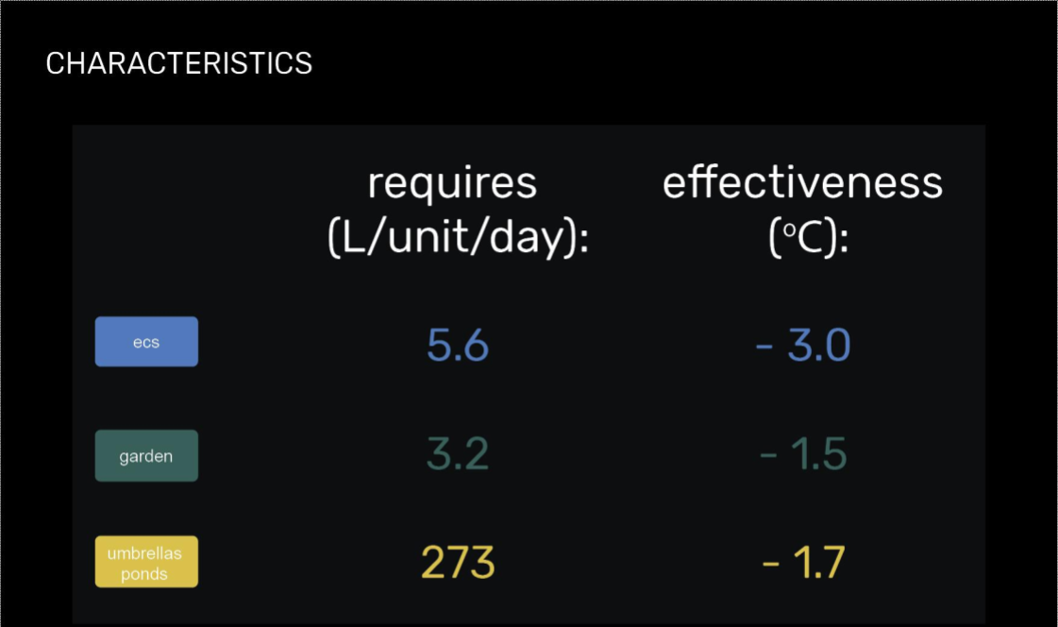1058x627 pixels.
Task: Click the minus sign before 1.7
Action: coord(770,566)
